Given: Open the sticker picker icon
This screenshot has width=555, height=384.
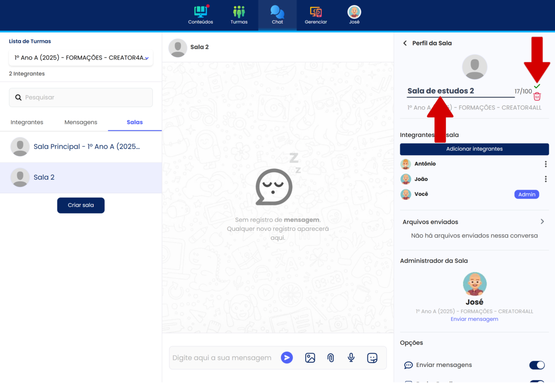Looking at the screenshot, I should pyautogui.click(x=372, y=358).
